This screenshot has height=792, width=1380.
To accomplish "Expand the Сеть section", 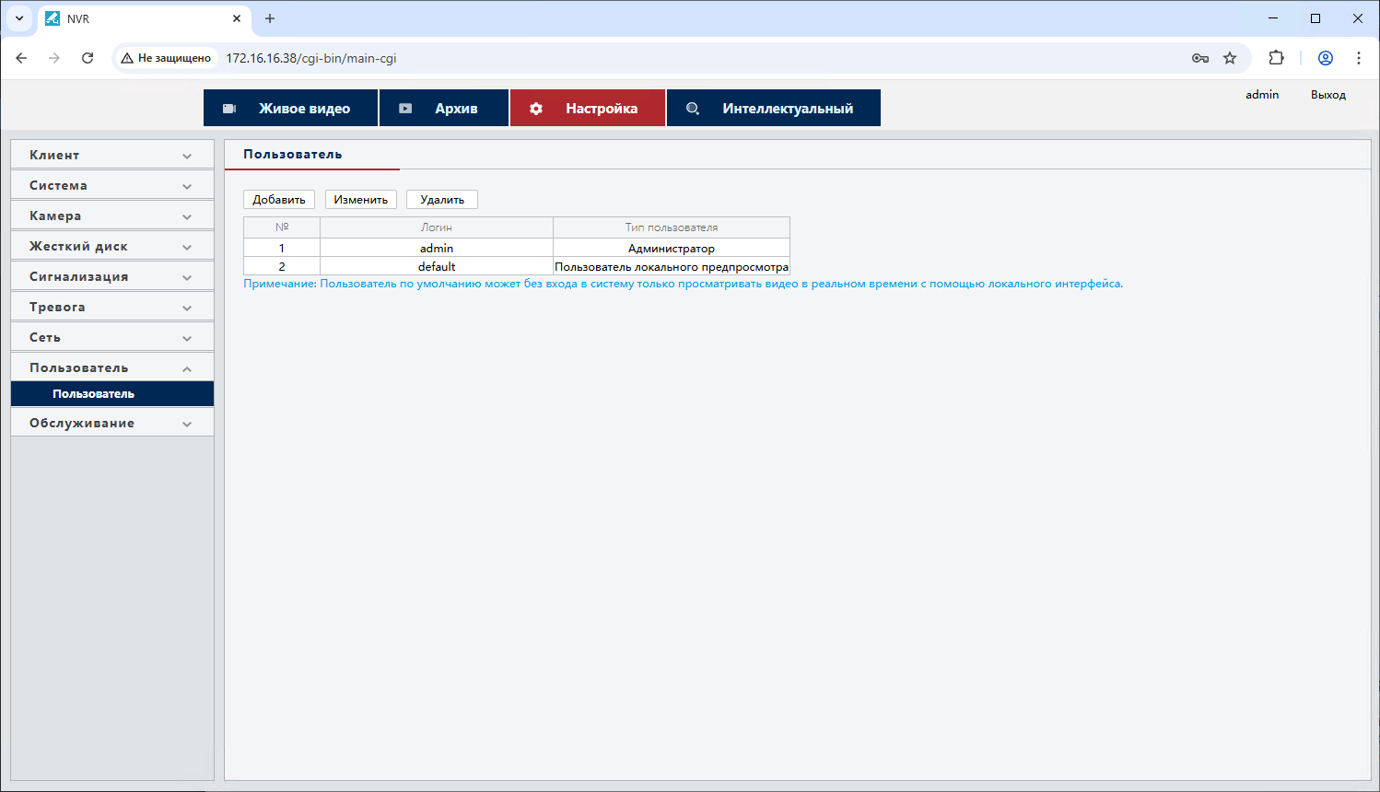I will pos(112,337).
